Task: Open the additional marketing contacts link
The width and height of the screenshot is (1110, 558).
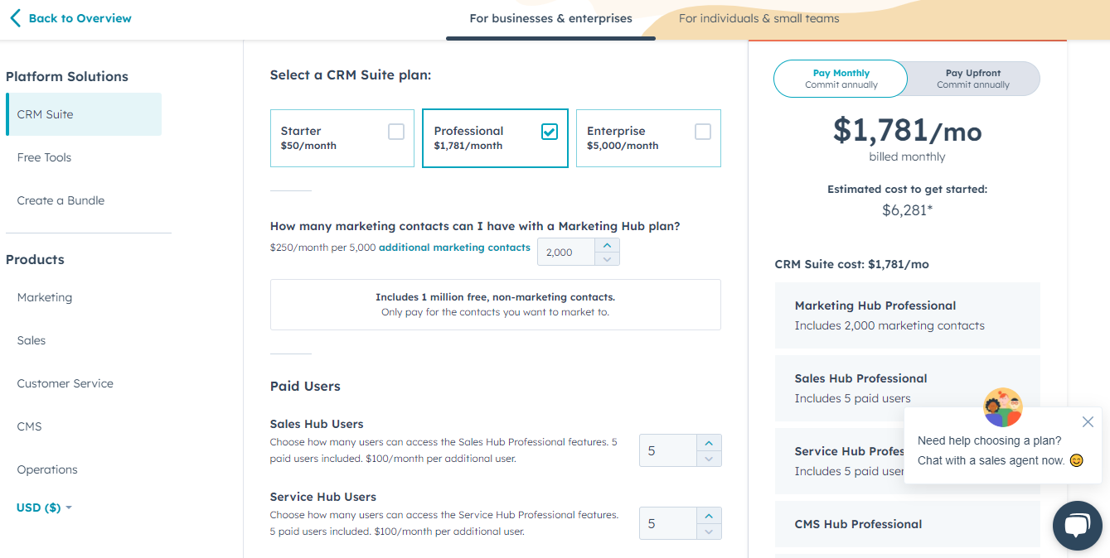Action: (454, 248)
